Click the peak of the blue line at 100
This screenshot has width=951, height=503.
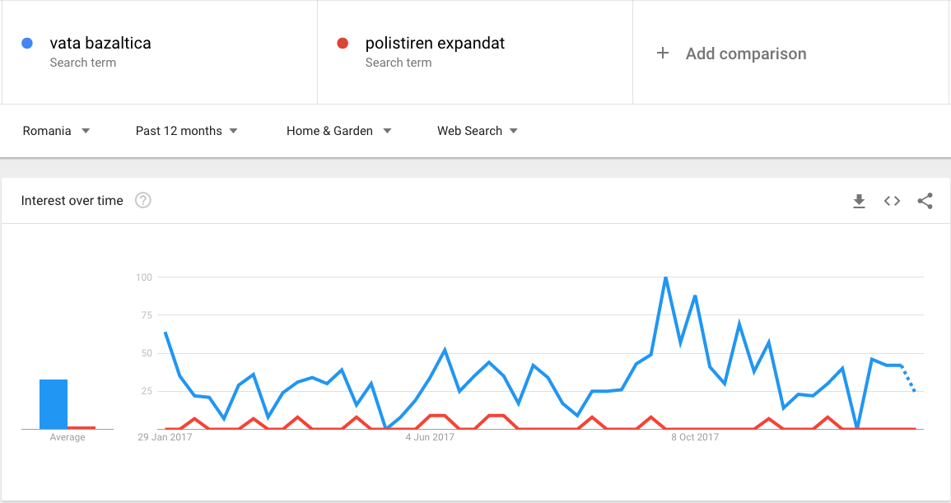(666, 277)
